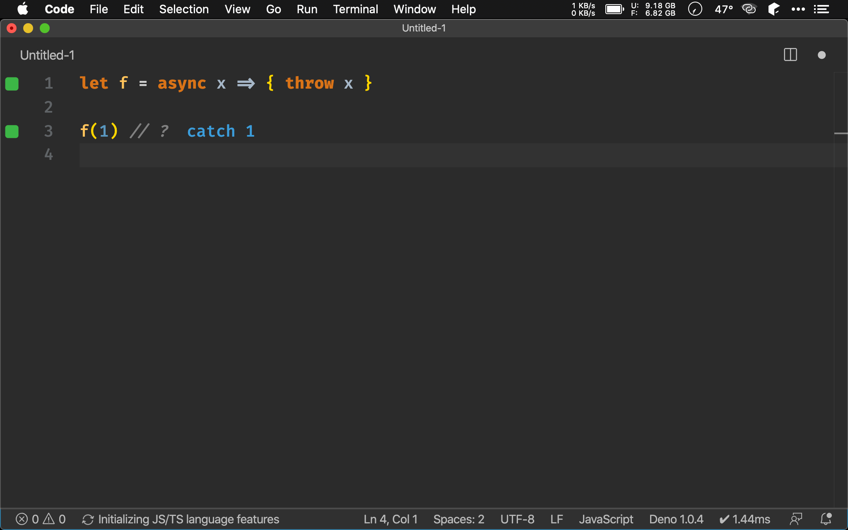This screenshot has width=848, height=530.
Task: Click the Creative Cloud menu bar icon
Action: pos(749,9)
